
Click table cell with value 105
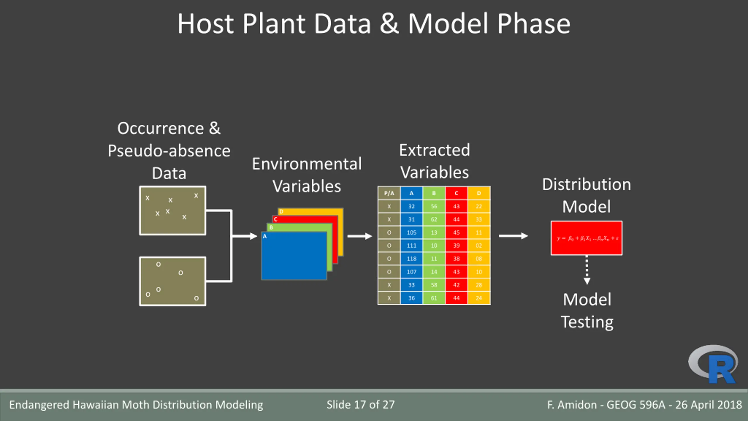(411, 233)
